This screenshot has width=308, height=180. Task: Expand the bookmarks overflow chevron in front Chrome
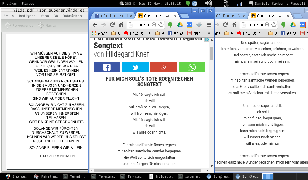click(x=209, y=33)
